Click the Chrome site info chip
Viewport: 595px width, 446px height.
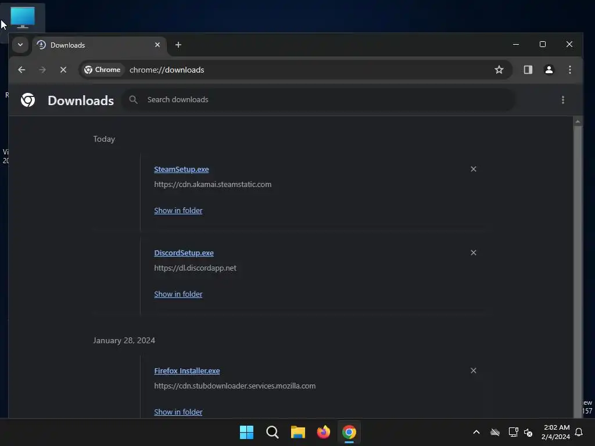102,70
